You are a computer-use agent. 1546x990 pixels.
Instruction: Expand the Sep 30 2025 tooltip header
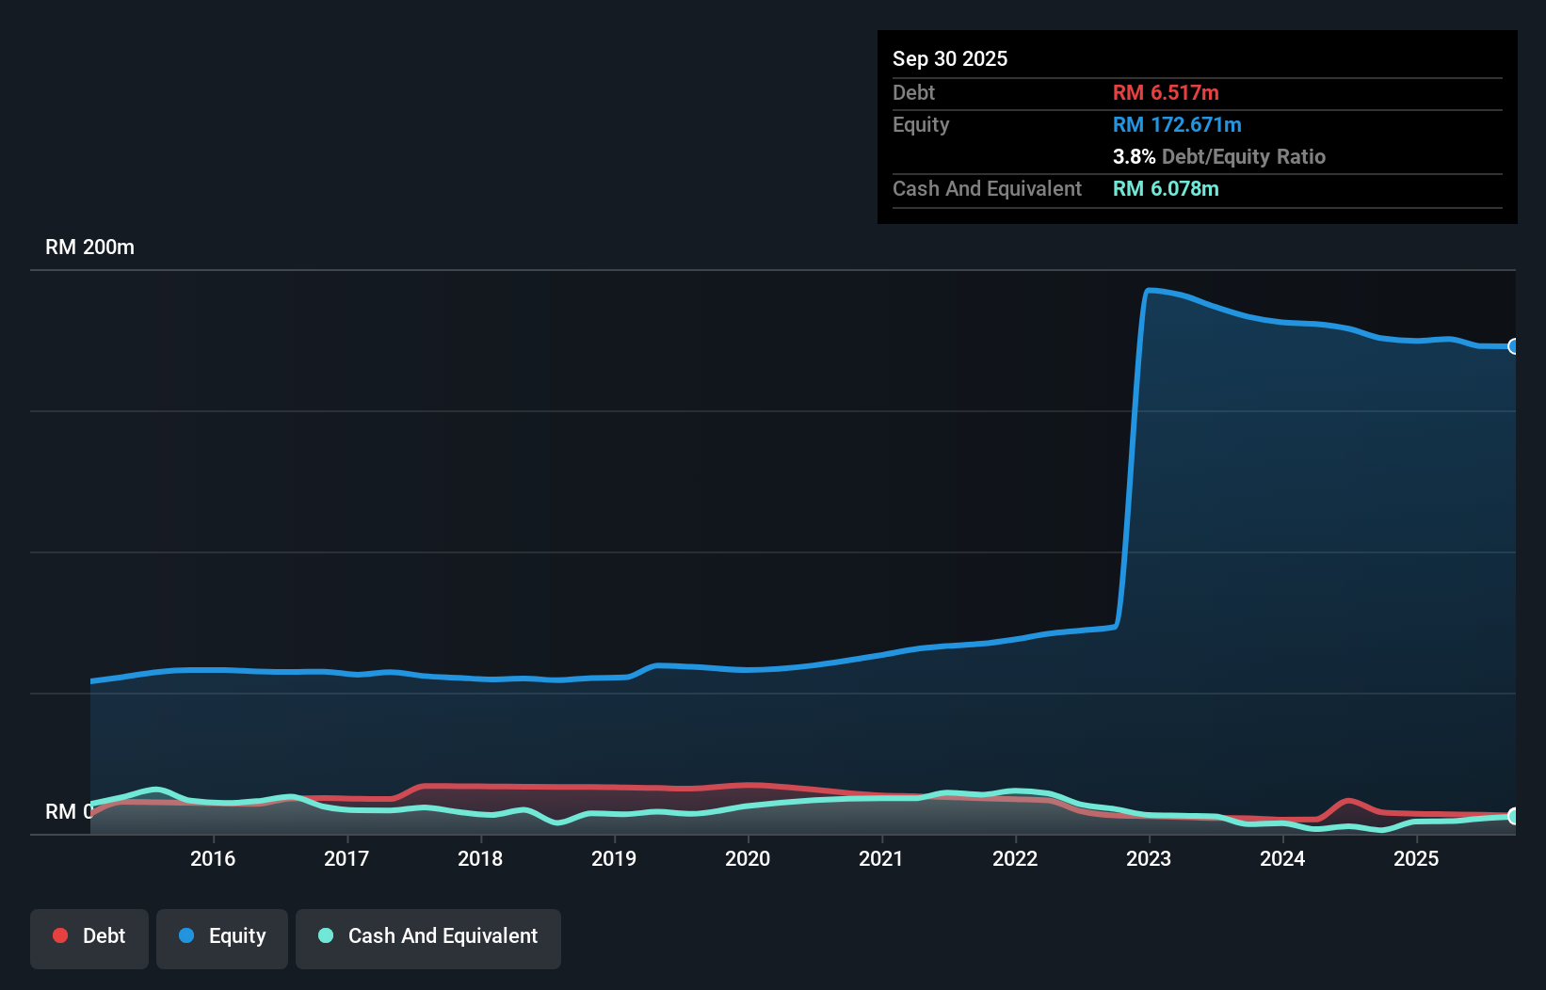click(950, 58)
